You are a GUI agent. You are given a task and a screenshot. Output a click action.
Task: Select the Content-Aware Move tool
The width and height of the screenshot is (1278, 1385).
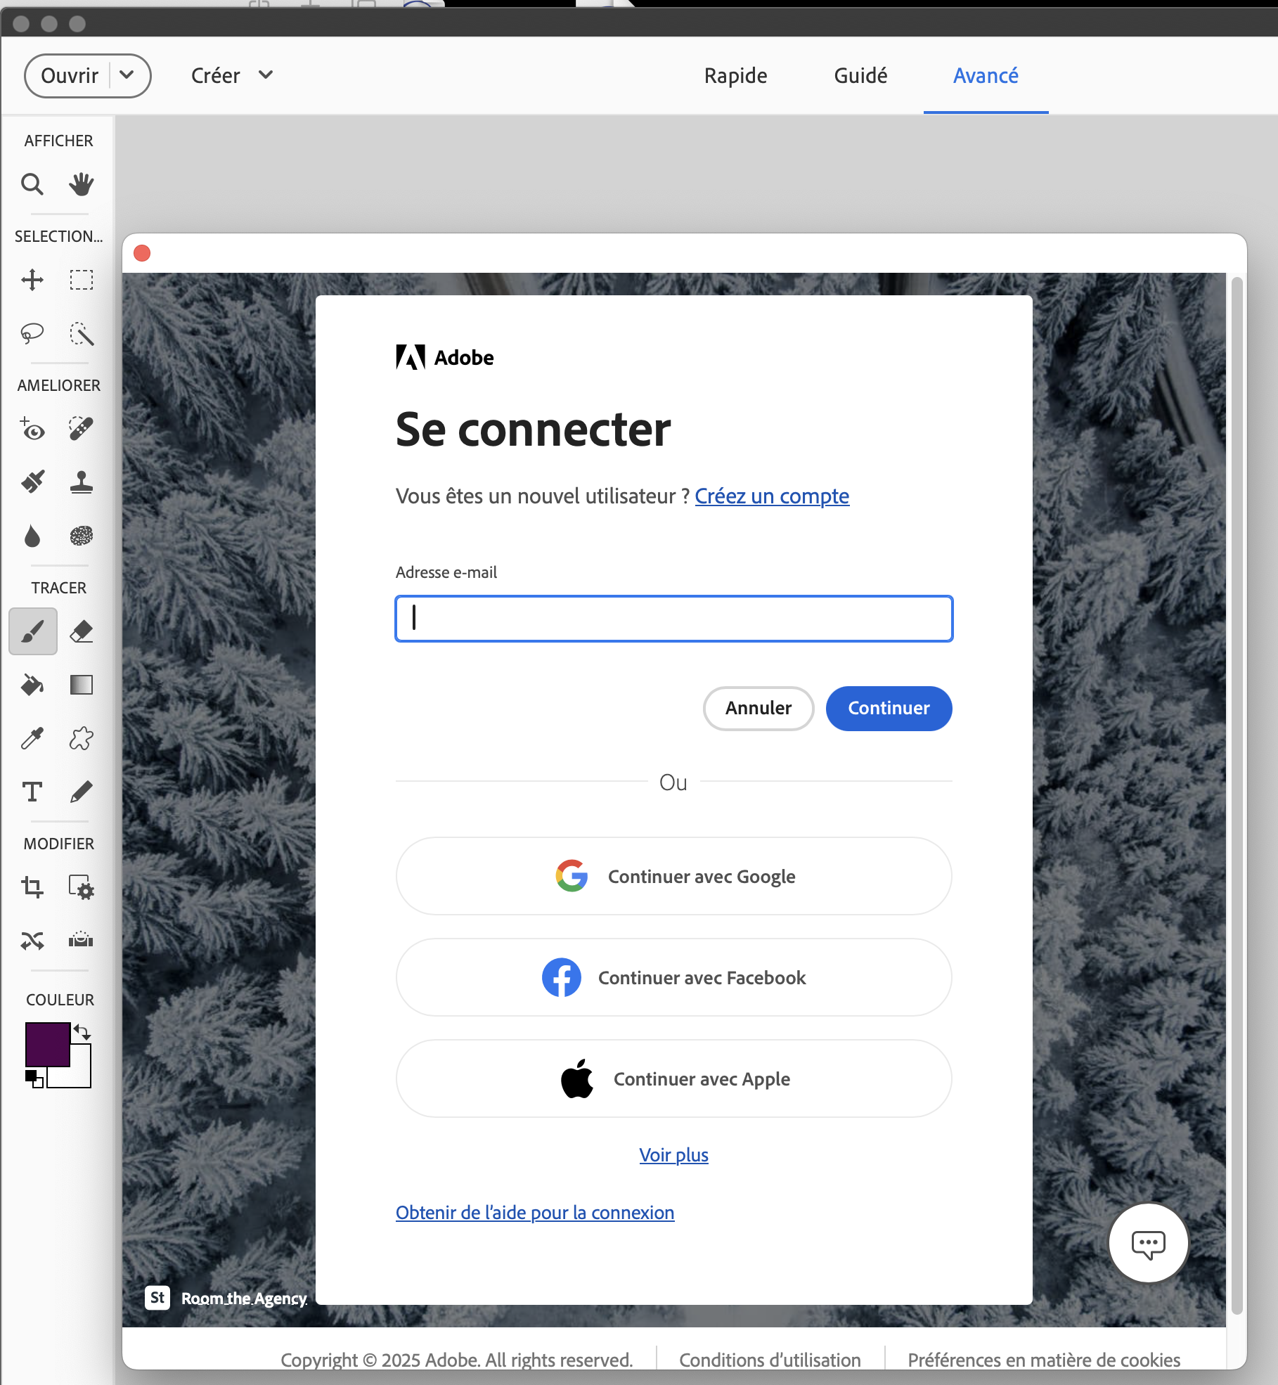[x=32, y=941]
